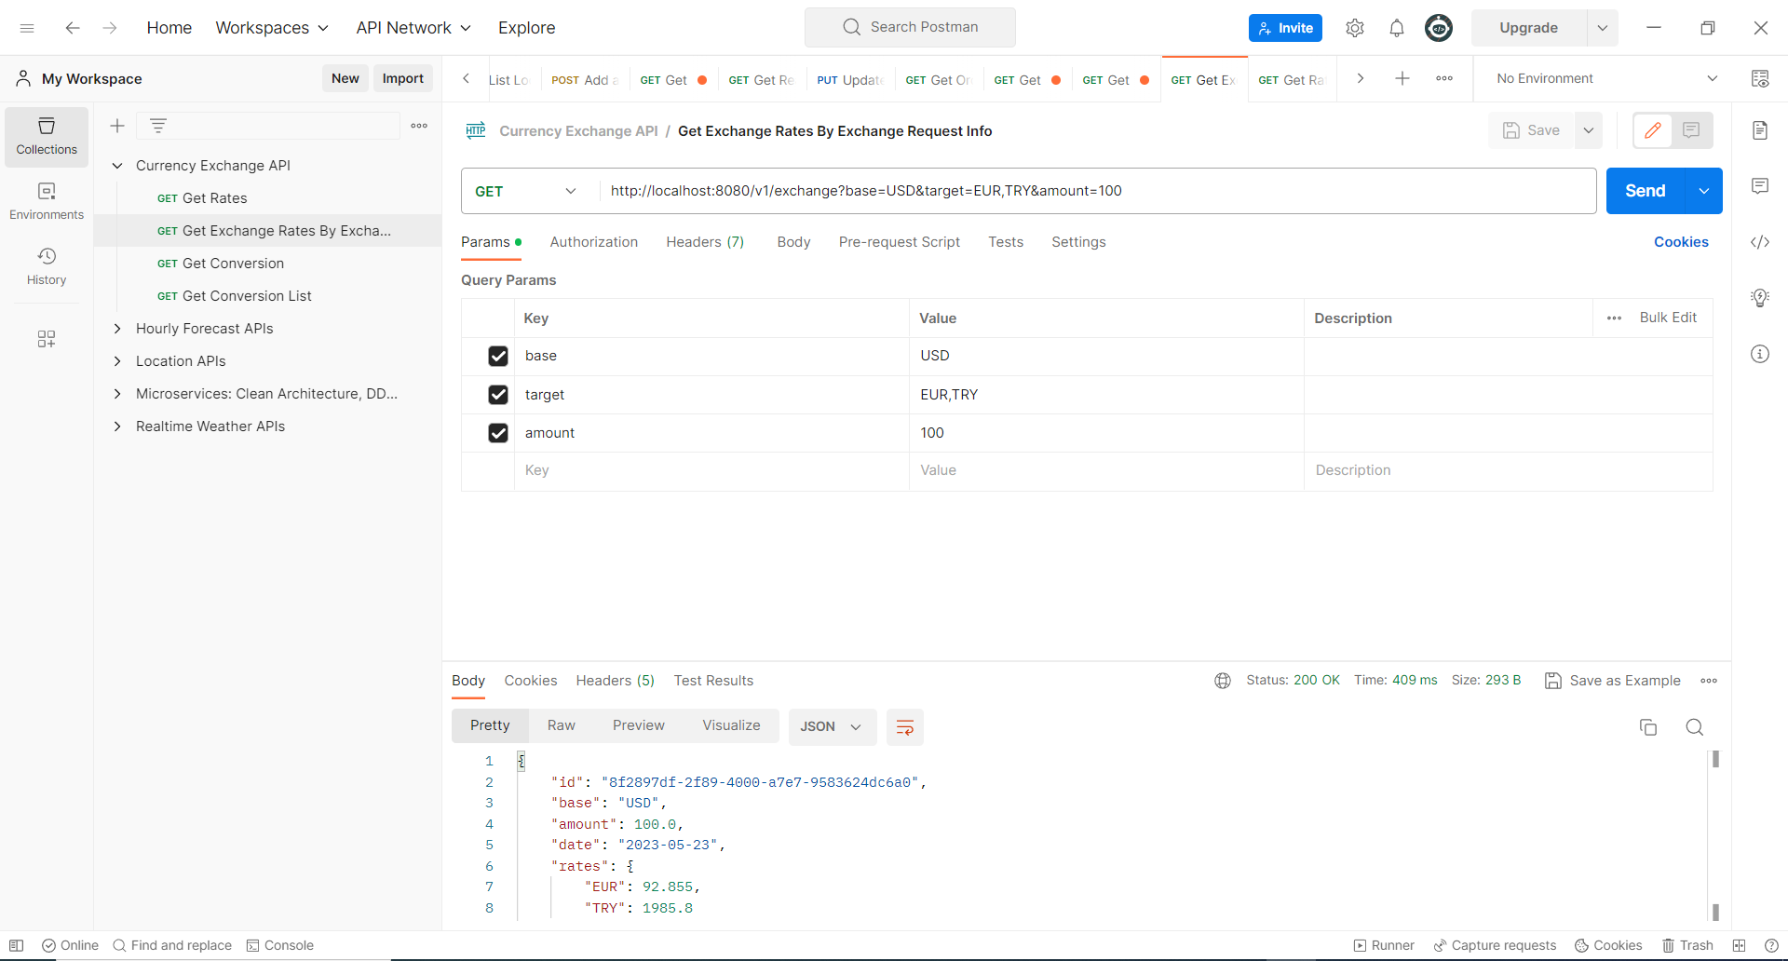This screenshot has height=961, width=1788.
Task: Click Bulk Edit for query params
Action: (x=1668, y=318)
